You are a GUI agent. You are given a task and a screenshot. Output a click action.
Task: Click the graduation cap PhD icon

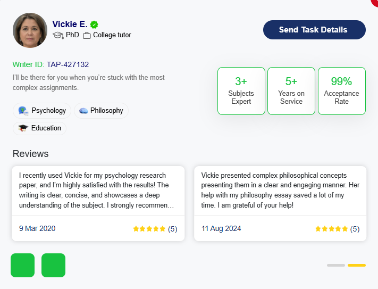58,35
